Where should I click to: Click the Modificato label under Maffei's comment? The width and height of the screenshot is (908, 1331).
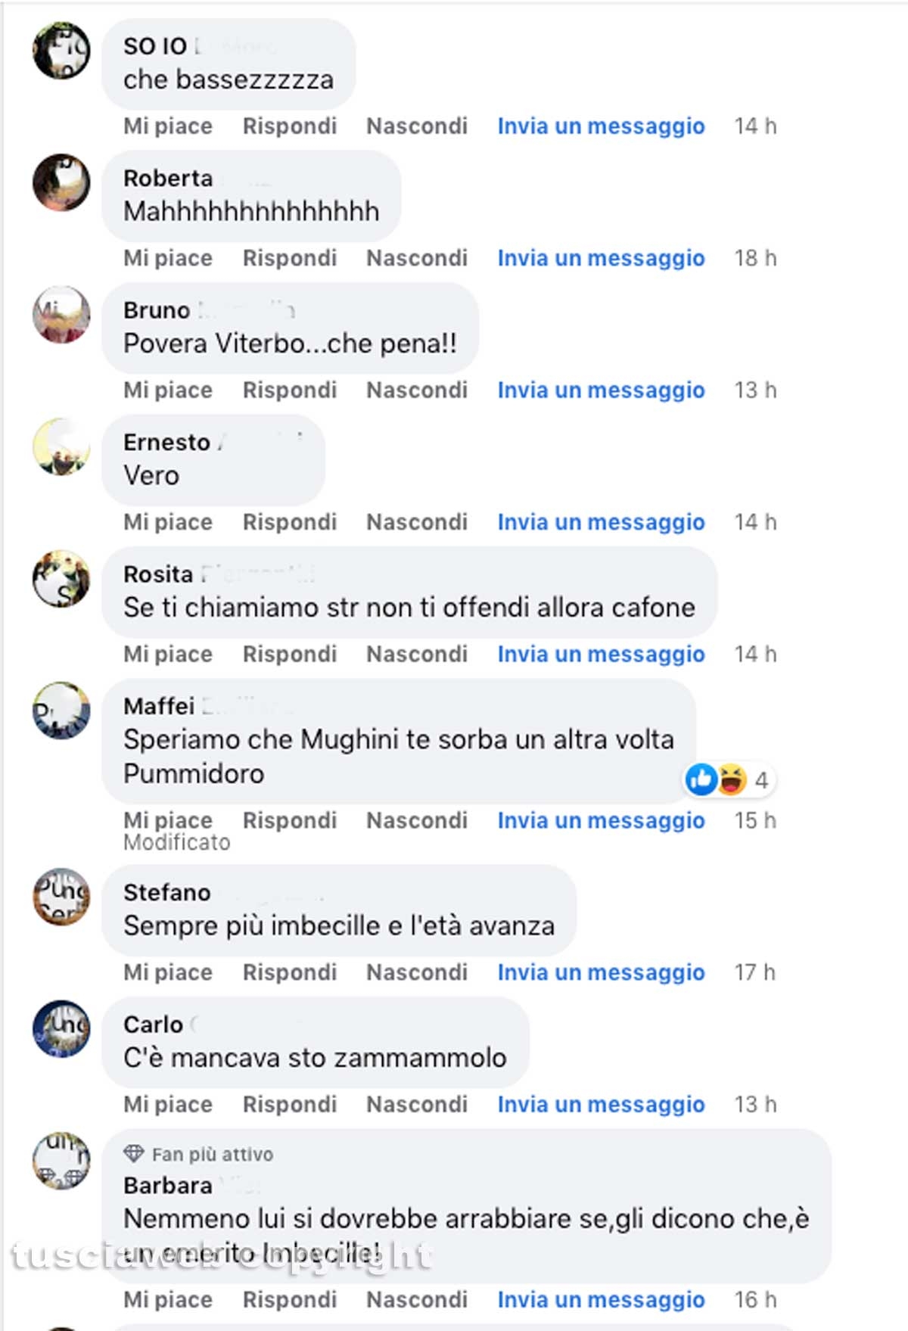[x=177, y=842]
